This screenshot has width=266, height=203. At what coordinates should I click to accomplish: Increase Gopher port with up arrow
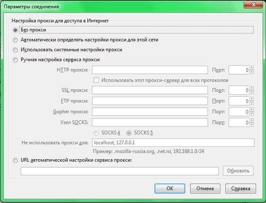point(252,110)
